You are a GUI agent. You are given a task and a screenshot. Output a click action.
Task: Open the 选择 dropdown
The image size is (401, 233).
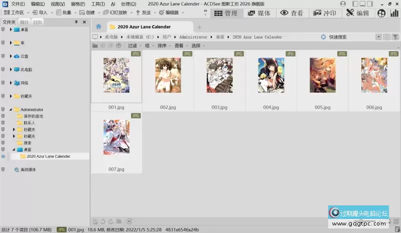(x=198, y=46)
